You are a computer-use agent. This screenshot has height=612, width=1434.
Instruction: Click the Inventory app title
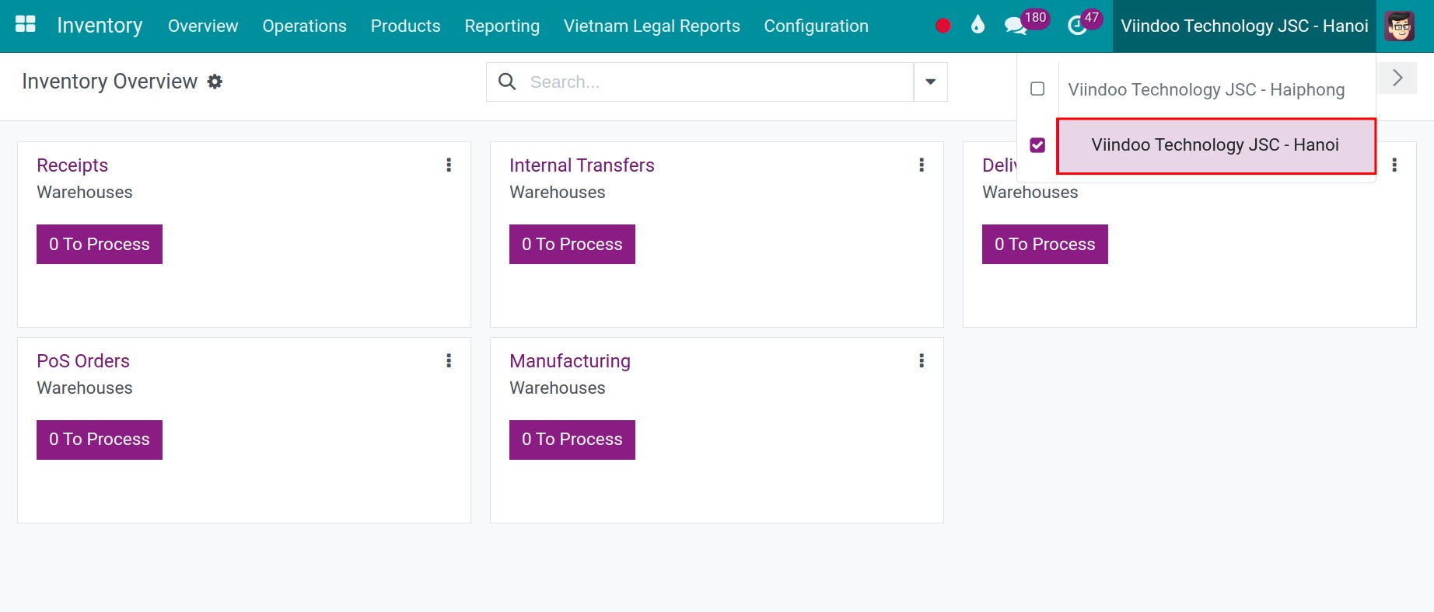coord(100,26)
